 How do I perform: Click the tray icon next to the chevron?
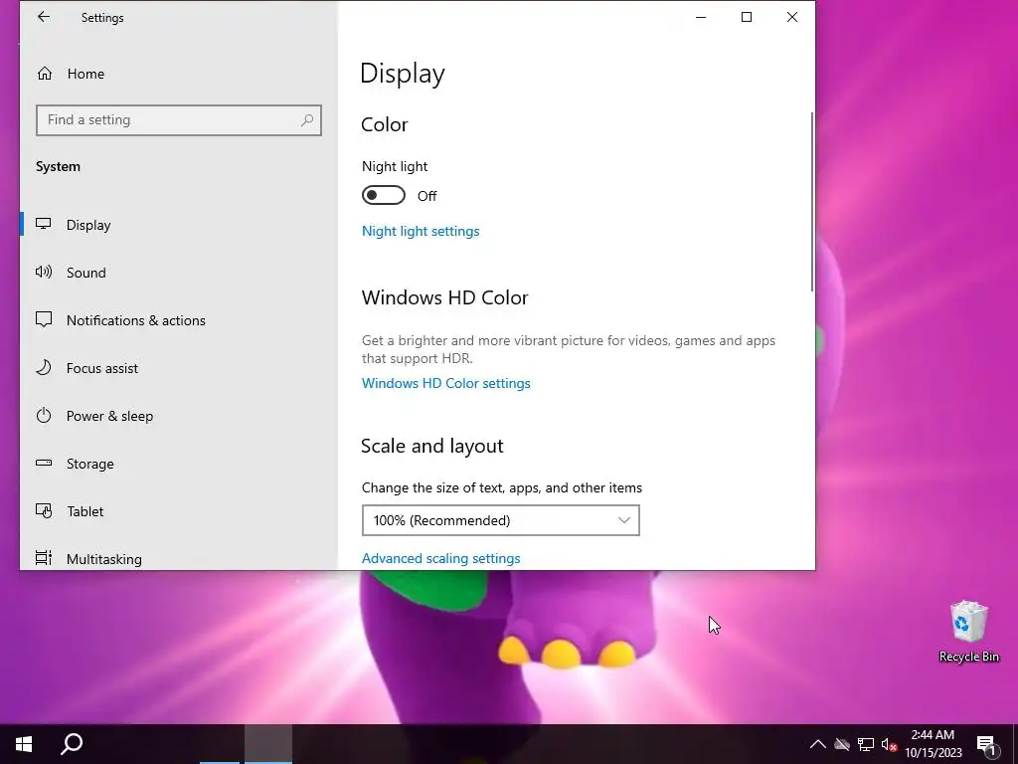pos(842,744)
